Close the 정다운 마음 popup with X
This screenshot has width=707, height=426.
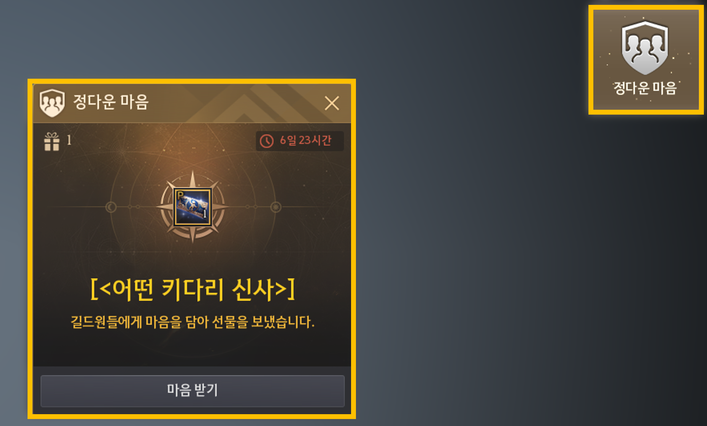point(332,103)
